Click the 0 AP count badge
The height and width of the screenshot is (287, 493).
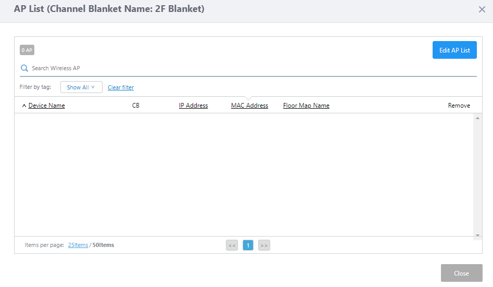[27, 50]
